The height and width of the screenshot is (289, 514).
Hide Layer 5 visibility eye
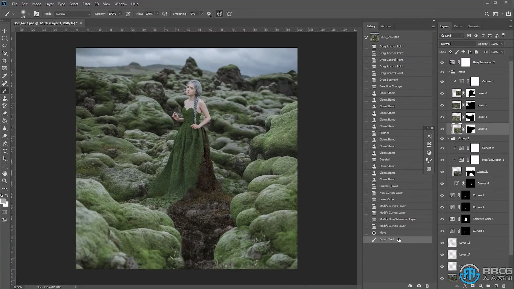click(x=442, y=105)
